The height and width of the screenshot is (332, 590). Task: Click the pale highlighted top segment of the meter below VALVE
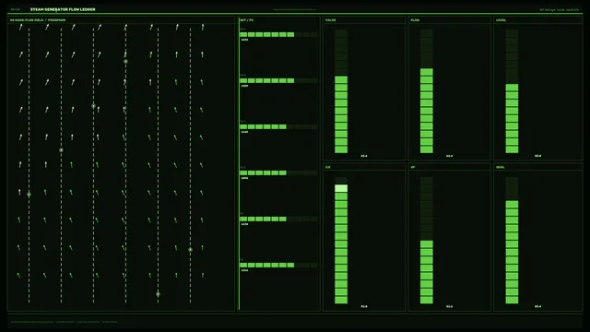(341, 188)
